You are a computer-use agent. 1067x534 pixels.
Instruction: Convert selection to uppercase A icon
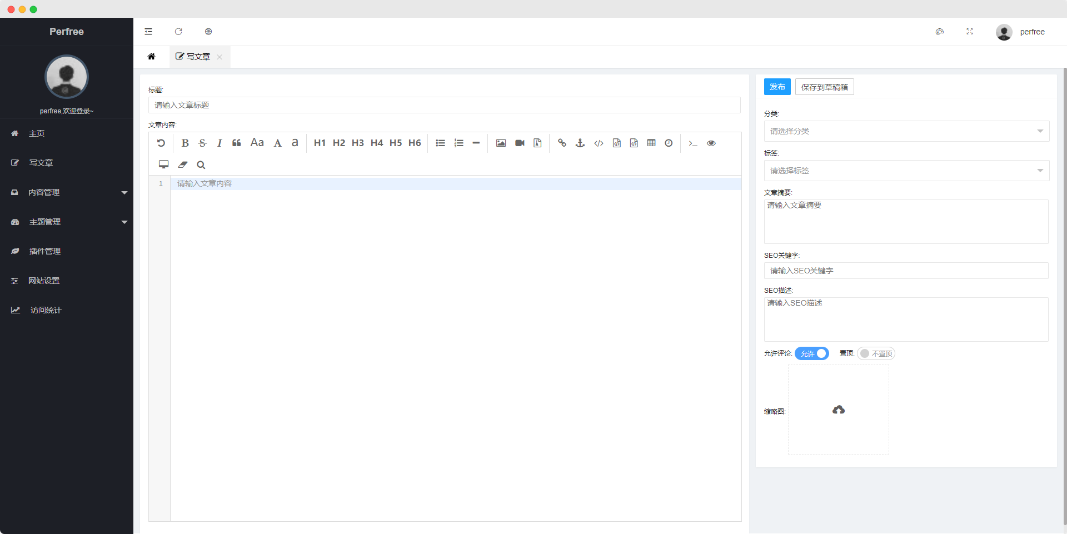click(x=277, y=143)
